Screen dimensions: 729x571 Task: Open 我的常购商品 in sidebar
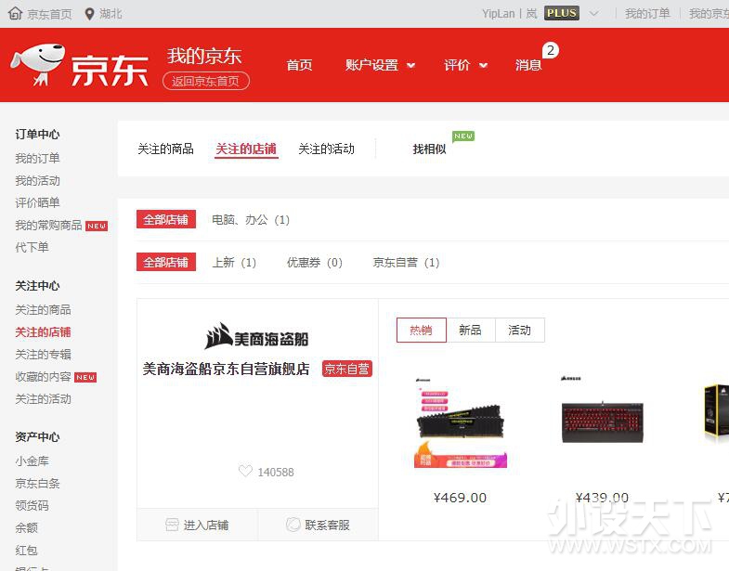[x=48, y=225]
